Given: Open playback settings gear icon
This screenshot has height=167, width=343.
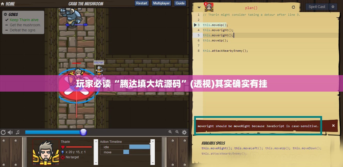Looking at the screenshot, I should [184, 132].
